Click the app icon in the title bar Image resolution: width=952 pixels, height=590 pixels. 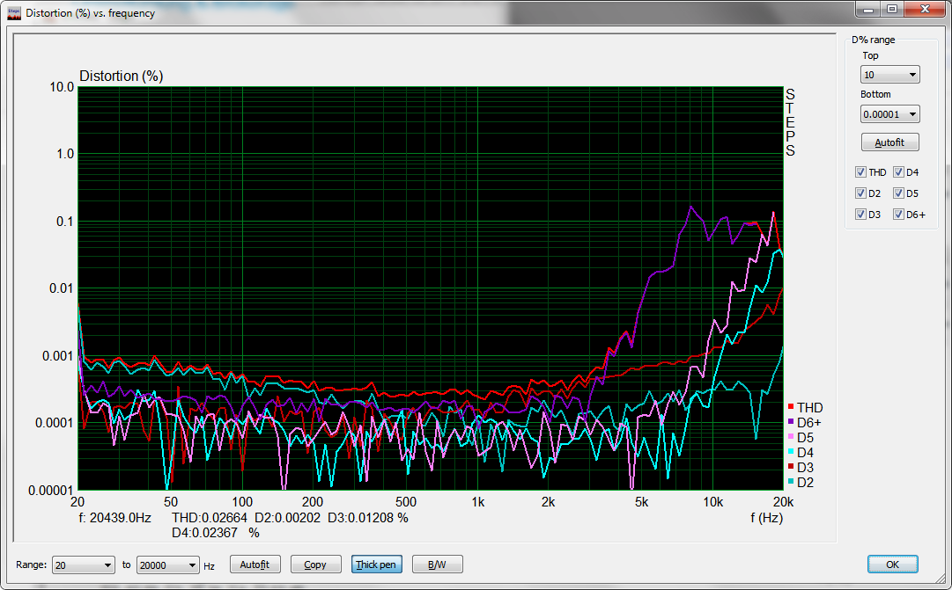coord(12,12)
